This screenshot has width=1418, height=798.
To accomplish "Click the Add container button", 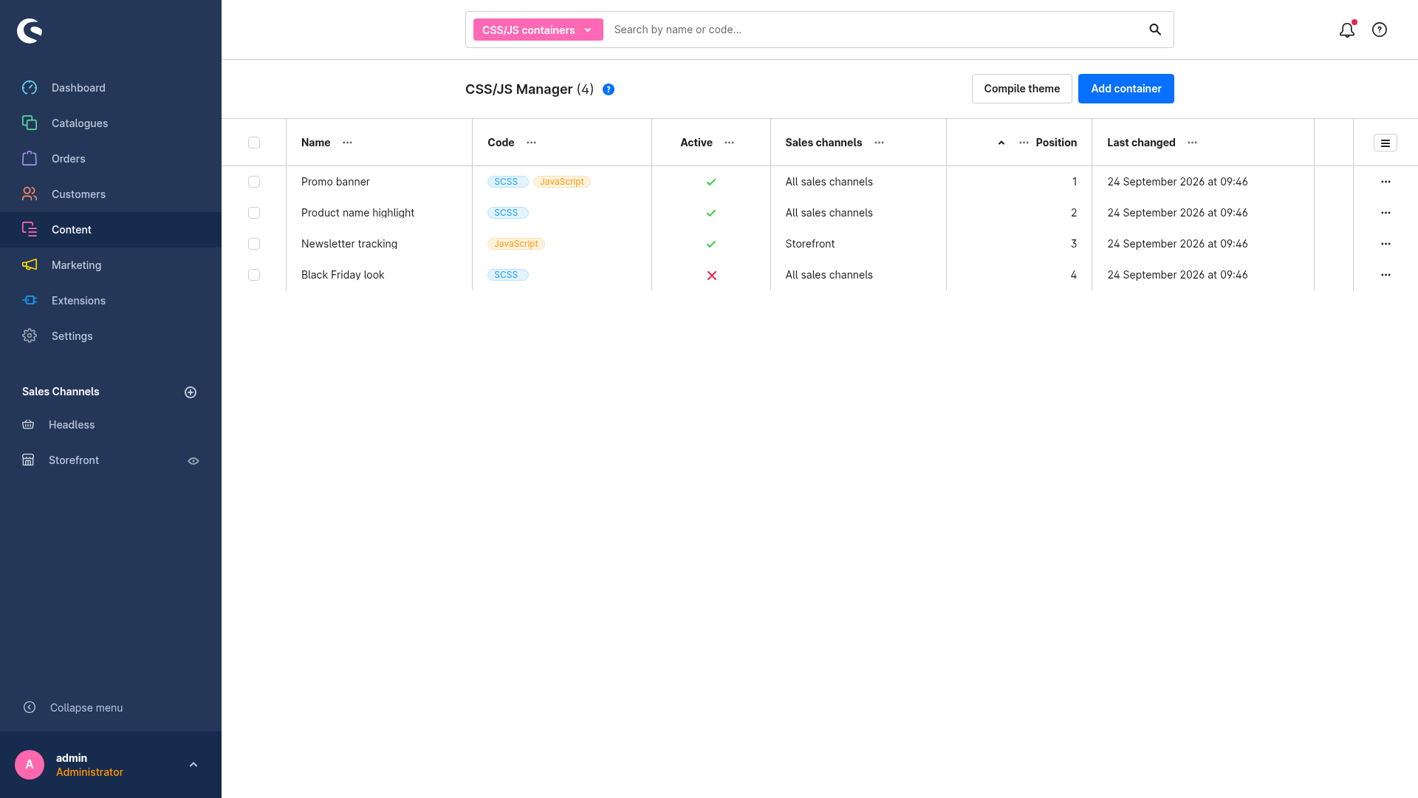I will coord(1126,89).
